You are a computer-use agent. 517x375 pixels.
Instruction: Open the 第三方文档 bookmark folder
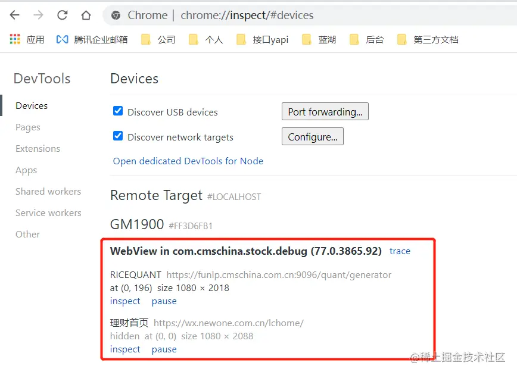(428, 39)
